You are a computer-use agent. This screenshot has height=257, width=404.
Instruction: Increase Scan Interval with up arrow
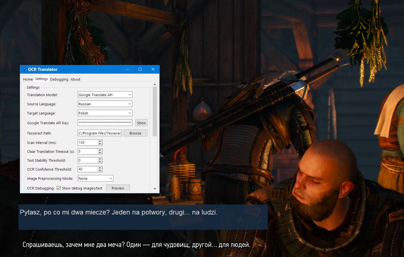coord(100,141)
